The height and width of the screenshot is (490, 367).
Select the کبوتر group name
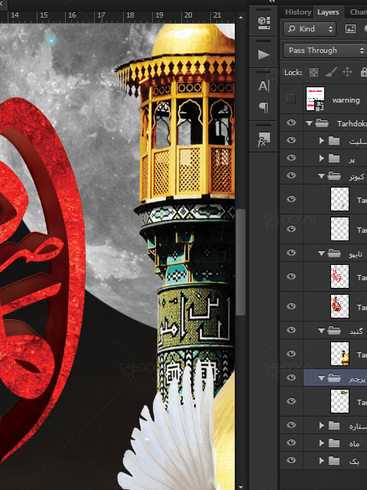(x=356, y=177)
